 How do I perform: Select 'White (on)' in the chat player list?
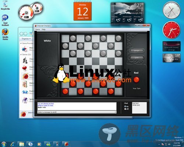point(136,105)
